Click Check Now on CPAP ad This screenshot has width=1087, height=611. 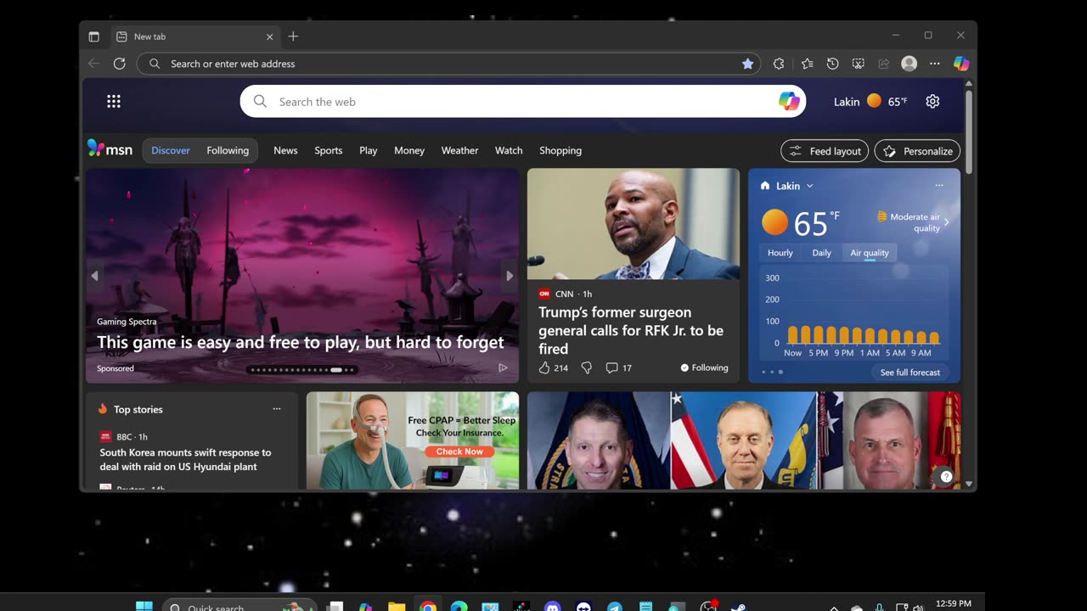point(459,451)
